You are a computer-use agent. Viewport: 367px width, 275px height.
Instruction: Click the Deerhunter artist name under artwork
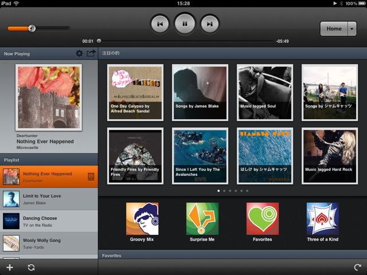pyautogui.click(x=27, y=136)
